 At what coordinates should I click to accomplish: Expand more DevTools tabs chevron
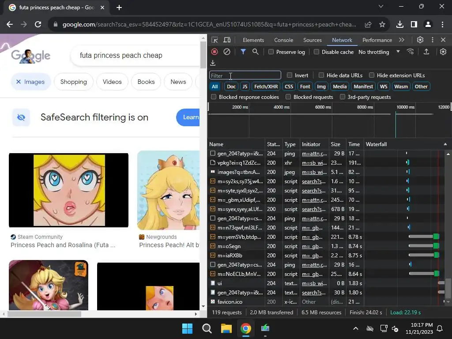click(402, 40)
